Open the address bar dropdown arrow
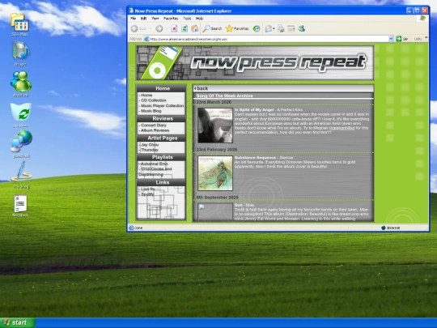Screen dimensions: 437x328 (x=391, y=39)
